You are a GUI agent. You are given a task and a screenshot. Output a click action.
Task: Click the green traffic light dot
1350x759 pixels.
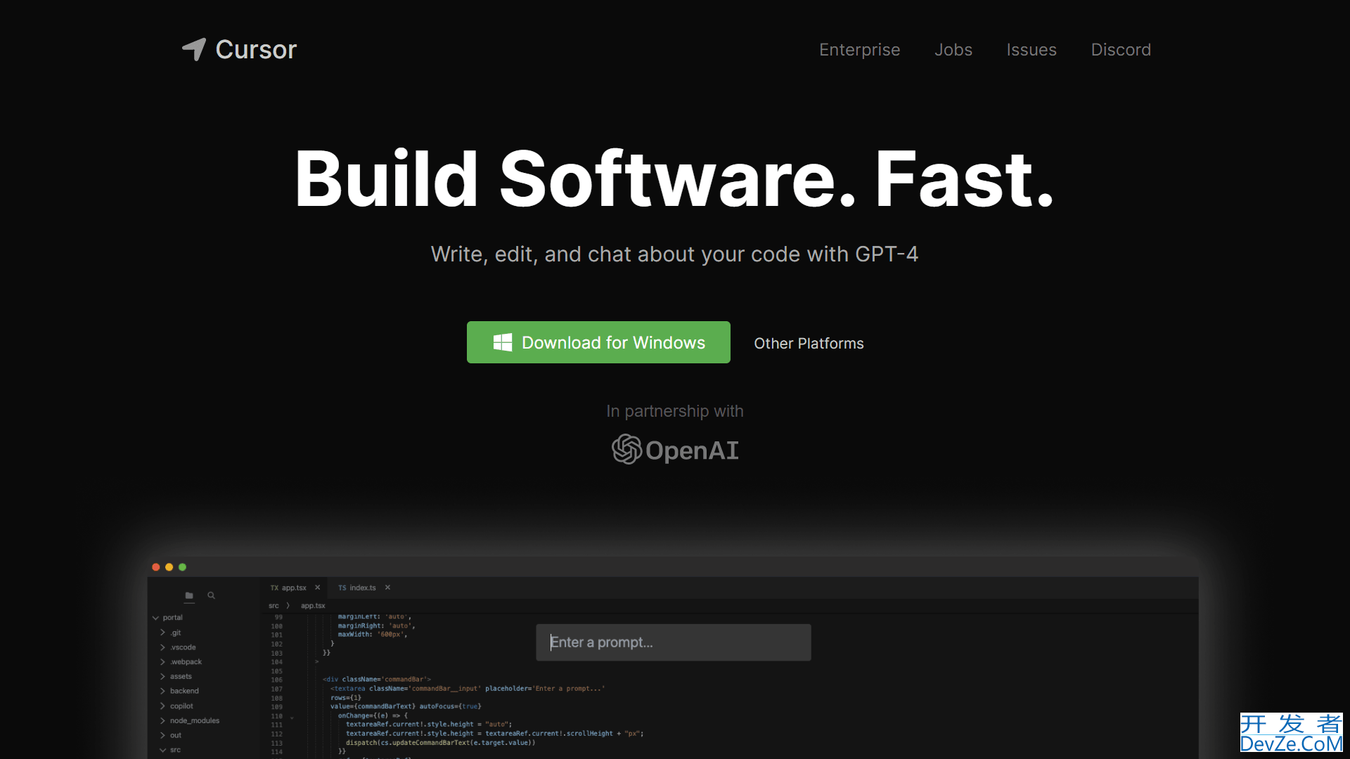181,566
